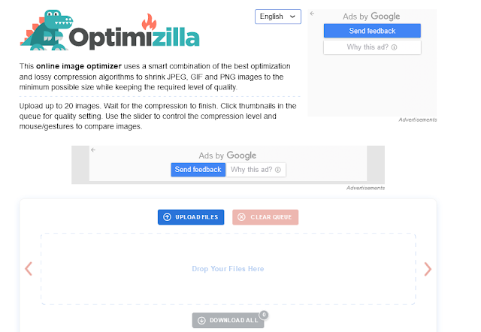This screenshot has width=481, height=332.
Task: Click the download arrow icon in Download All
Action: pyautogui.click(x=201, y=320)
